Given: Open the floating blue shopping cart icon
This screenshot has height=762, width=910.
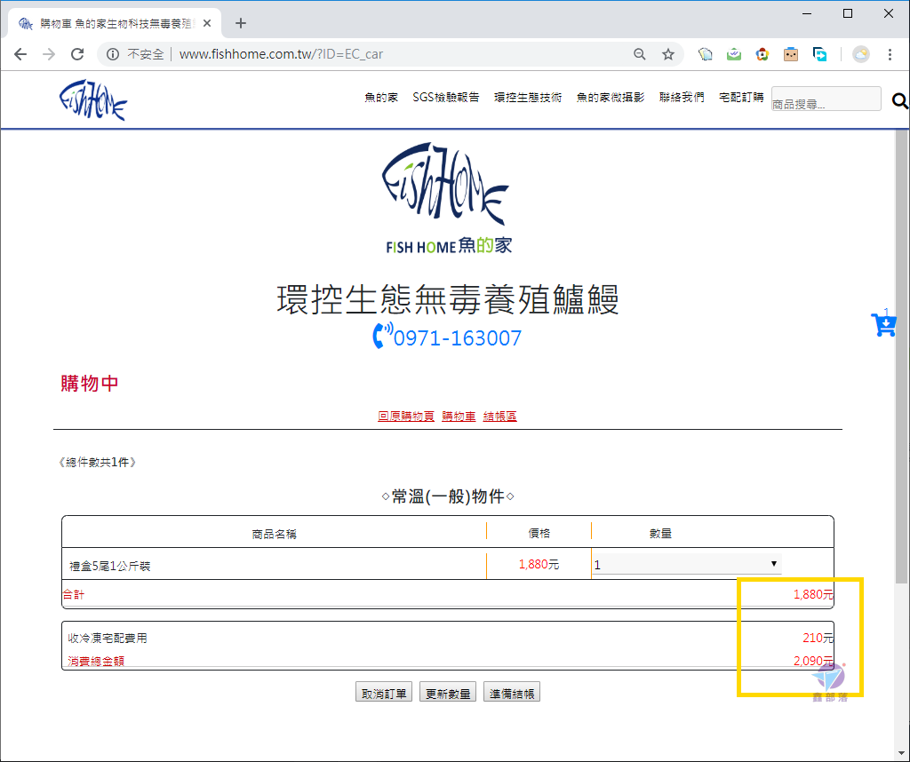Looking at the screenshot, I should click(x=884, y=323).
